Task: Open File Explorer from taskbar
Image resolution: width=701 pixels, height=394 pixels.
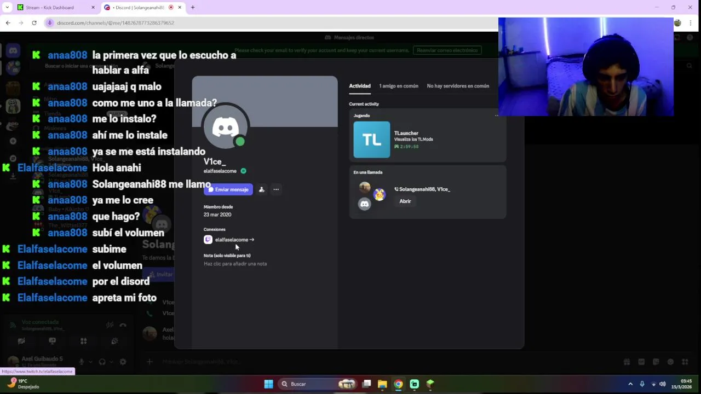Action: 382,384
